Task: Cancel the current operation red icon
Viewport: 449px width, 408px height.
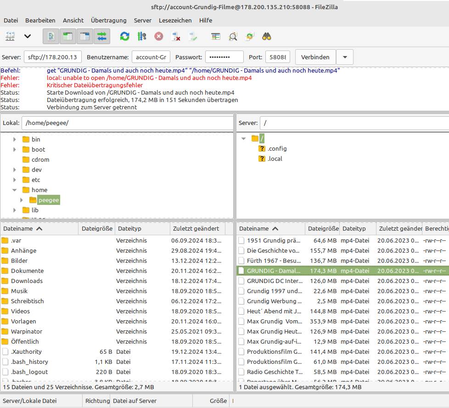Action: pyautogui.click(x=158, y=36)
